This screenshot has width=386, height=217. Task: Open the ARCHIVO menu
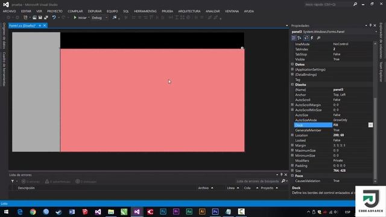10,11
